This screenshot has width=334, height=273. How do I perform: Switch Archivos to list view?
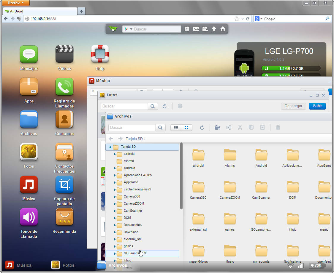(x=176, y=128)
